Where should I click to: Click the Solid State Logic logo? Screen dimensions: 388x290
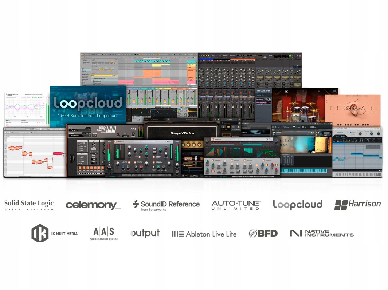(29, 205)
